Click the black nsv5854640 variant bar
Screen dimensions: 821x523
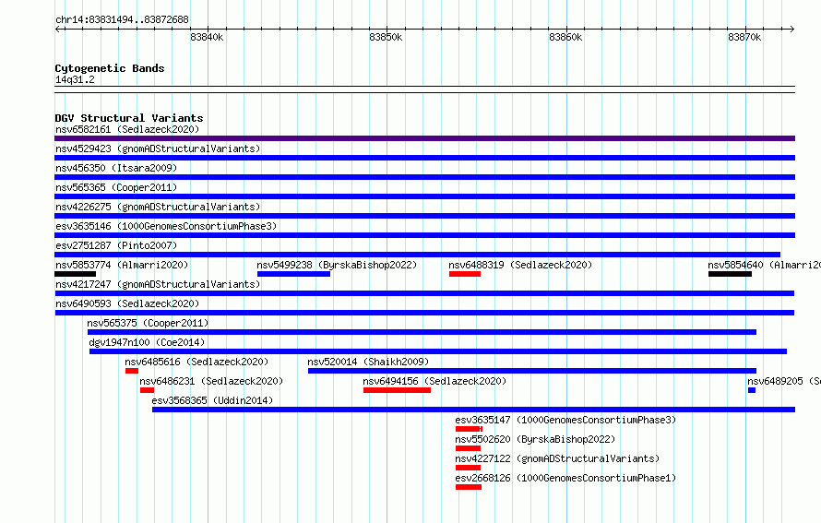point(730,274)
